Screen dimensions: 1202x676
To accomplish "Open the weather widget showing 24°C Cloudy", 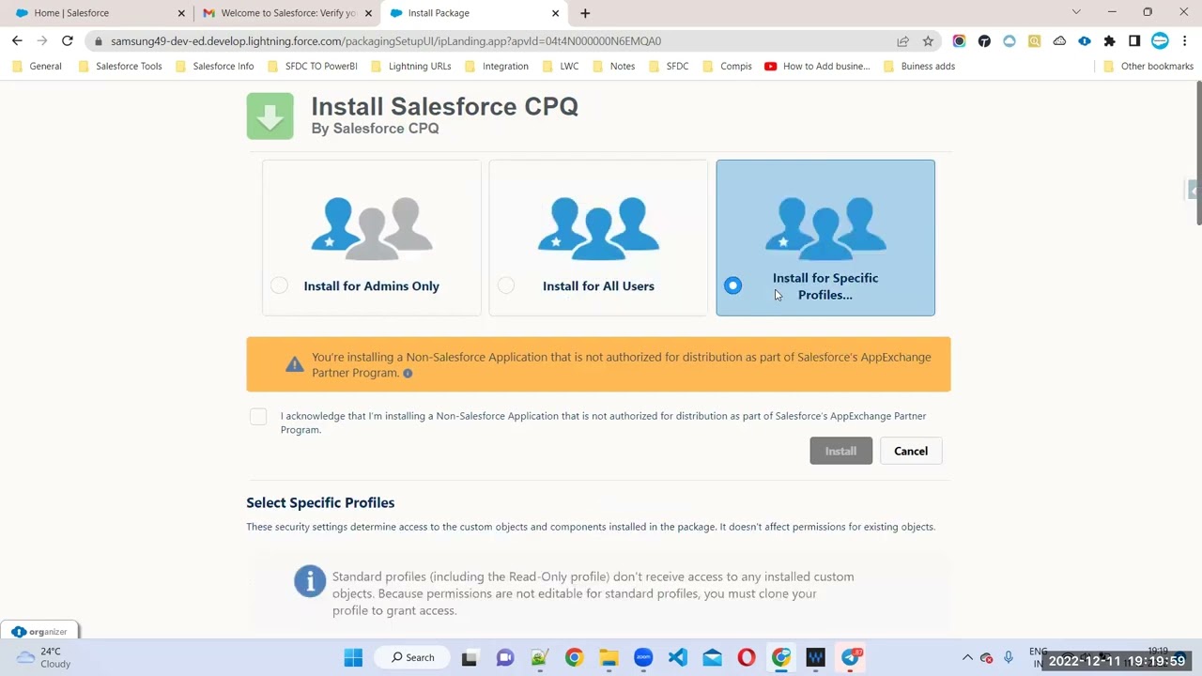I will coord(43,657).
